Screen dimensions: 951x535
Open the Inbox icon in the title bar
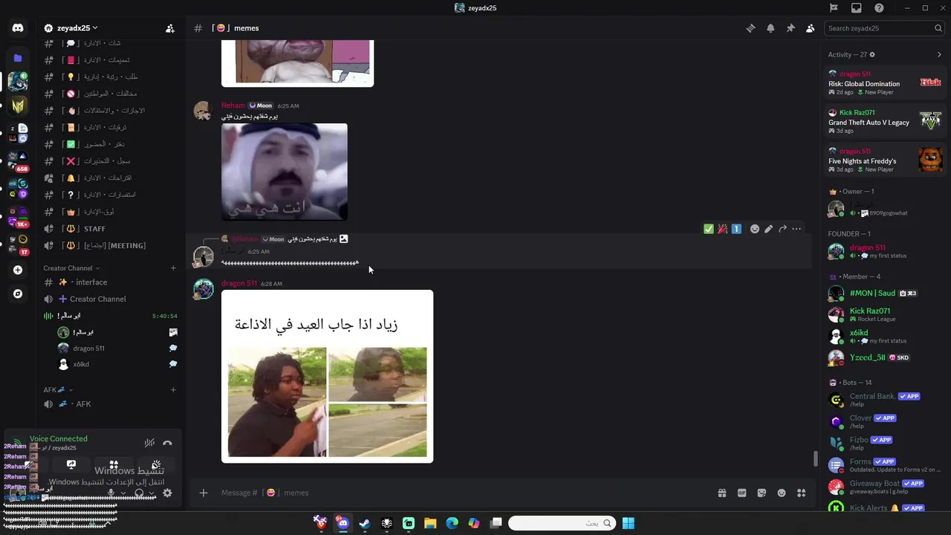click(x=857, y=8)
